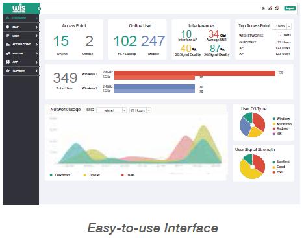
Task: Open the SSID wisnet dropdown
Action: 111,110
